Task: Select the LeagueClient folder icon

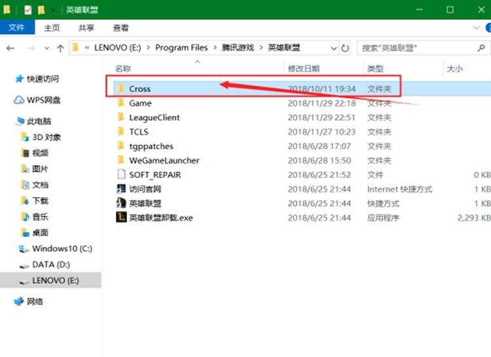Action: click(x=121, y=117)
